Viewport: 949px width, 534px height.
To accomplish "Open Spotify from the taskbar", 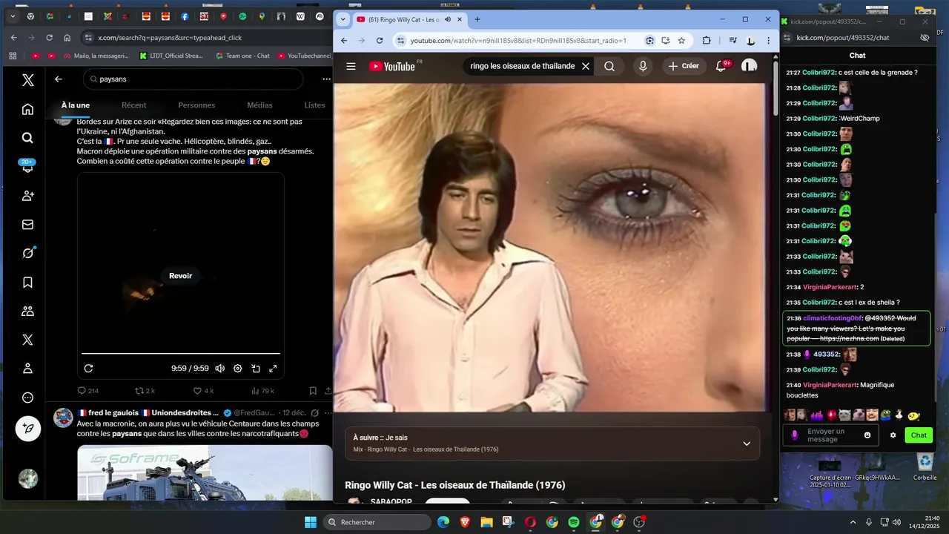I will 574,522.
